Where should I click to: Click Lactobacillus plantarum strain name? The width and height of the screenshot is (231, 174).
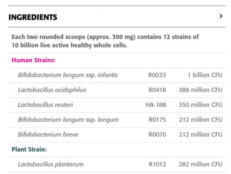pos(51,164)
